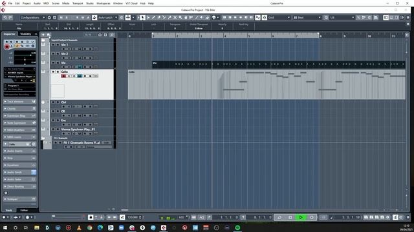Viewport: 414px width, 232px height.
Task: Click the transport Record button
Action: (312, 217)
